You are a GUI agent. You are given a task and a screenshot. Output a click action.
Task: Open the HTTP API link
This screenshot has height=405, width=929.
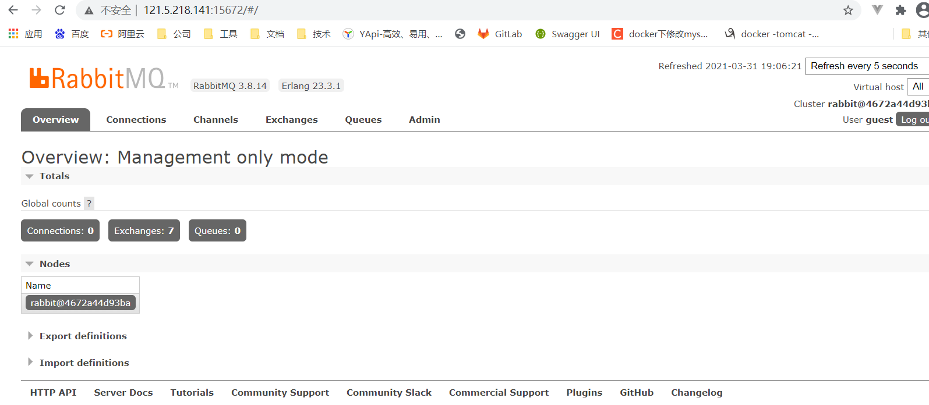(x=53, y=392)
